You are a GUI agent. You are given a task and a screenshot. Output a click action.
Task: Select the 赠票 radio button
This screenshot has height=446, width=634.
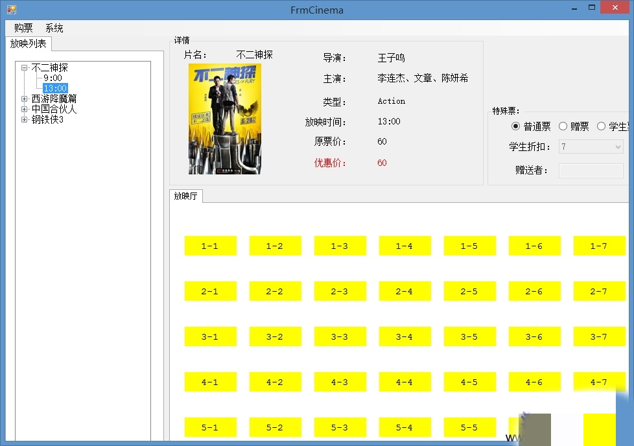[x=563, y=126]
